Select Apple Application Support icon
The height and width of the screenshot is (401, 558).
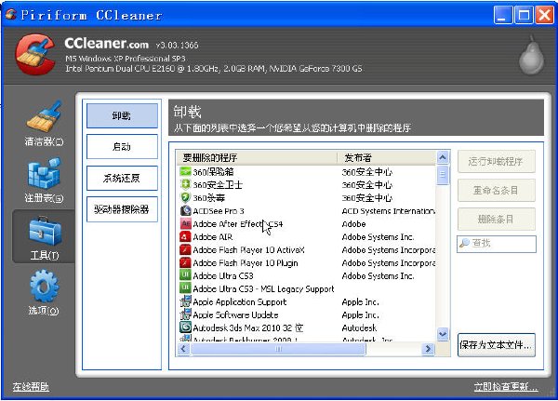point(185,301)
